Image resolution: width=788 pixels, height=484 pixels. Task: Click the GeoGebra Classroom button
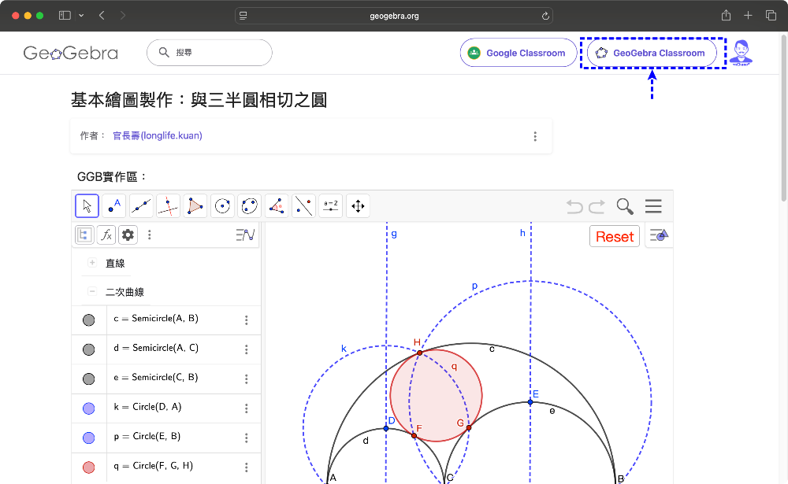[652, 53]
